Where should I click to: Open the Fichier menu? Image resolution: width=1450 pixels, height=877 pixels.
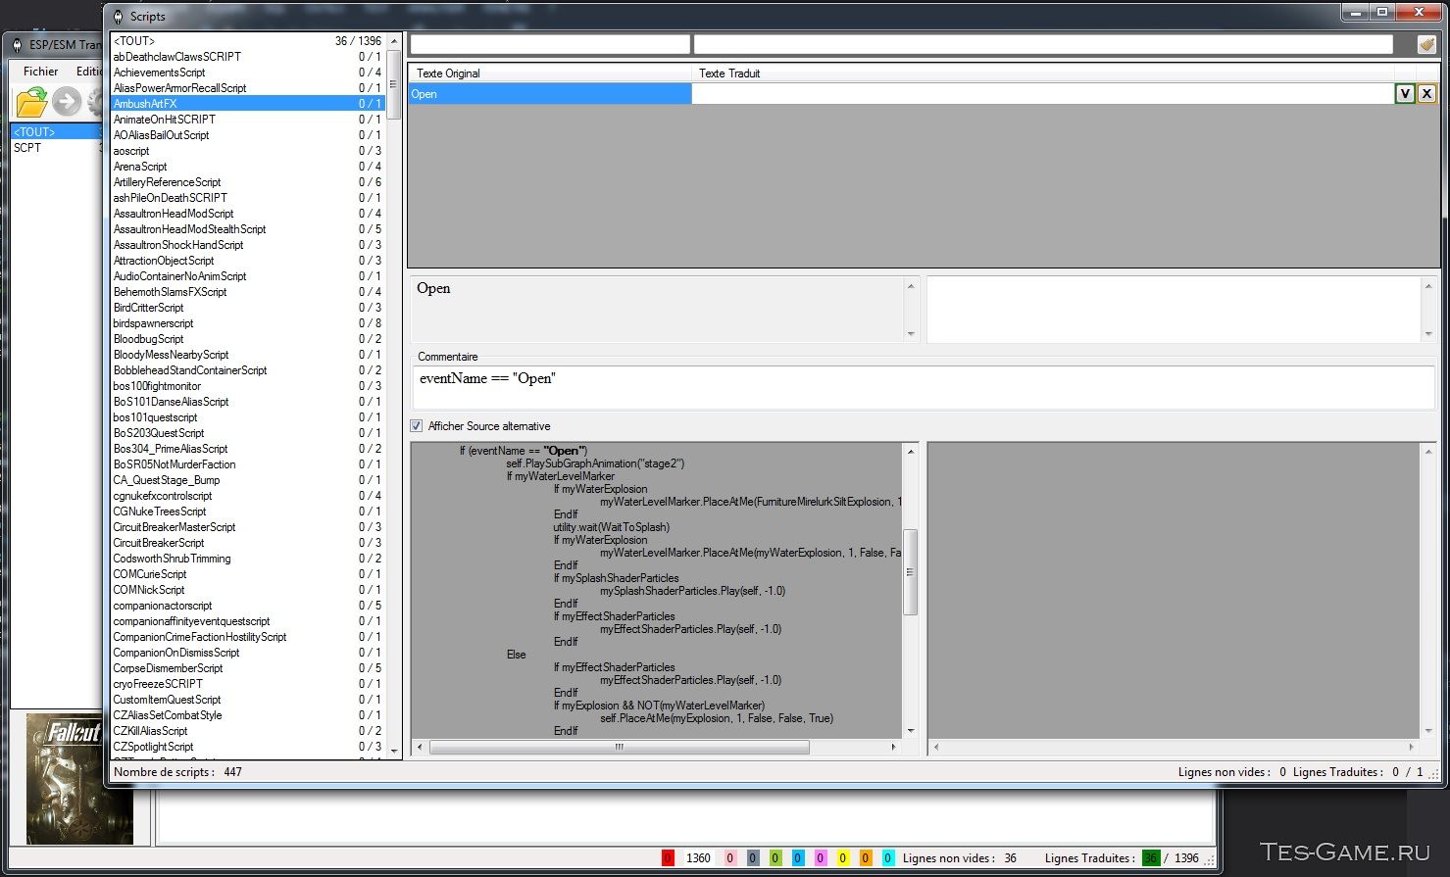pos(40,72)
